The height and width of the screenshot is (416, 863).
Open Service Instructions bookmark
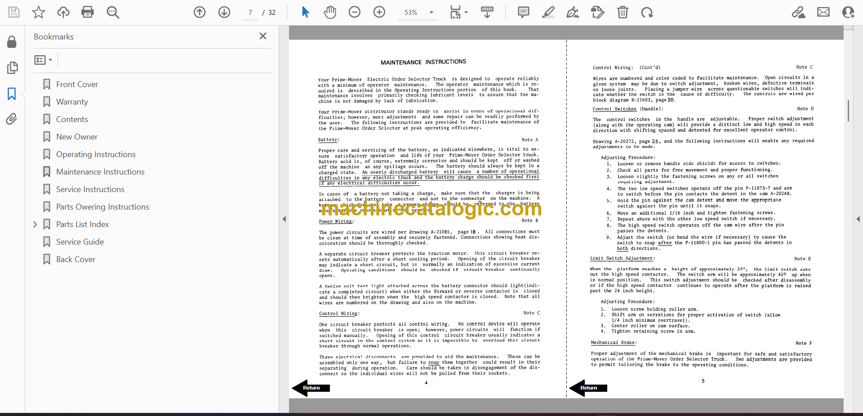[x=90, y=189]
